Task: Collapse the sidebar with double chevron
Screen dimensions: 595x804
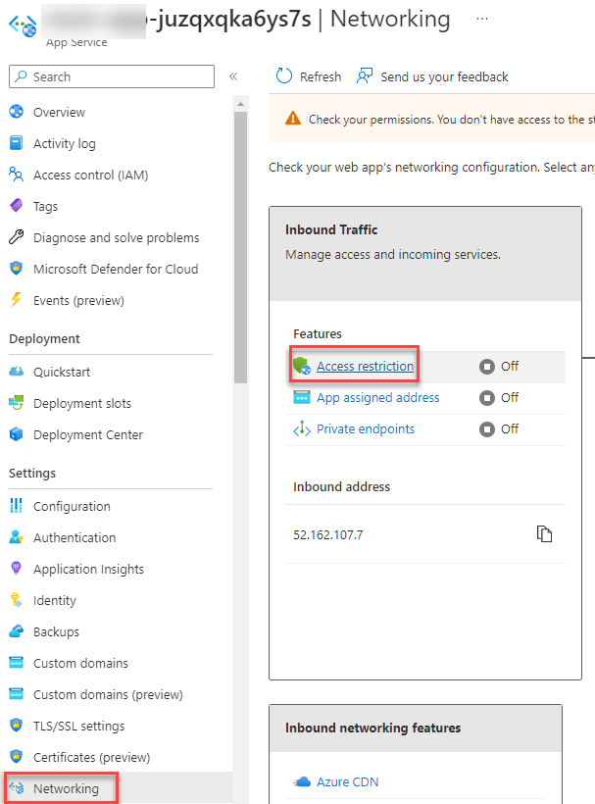Action: tap(233, 76)
